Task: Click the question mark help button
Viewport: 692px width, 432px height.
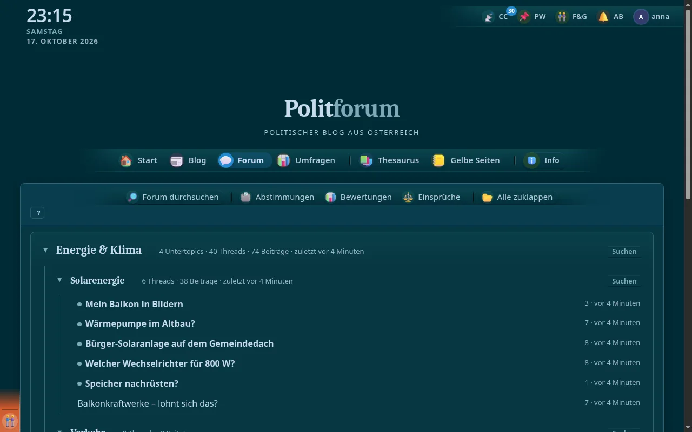Action: click(x=37, y=213)
